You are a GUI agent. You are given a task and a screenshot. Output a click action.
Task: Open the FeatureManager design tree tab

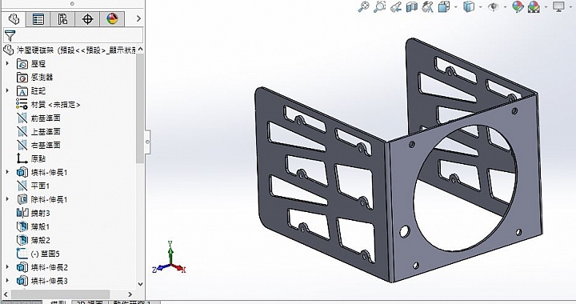pos(14,18)
